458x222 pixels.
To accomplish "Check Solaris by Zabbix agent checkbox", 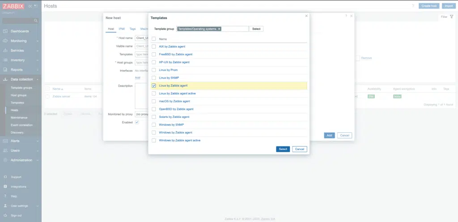I will click(x=154, y=117).
